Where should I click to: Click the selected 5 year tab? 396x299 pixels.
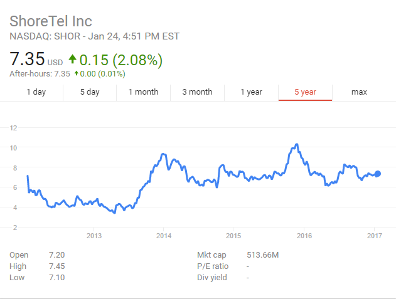(x=305, y=92)
